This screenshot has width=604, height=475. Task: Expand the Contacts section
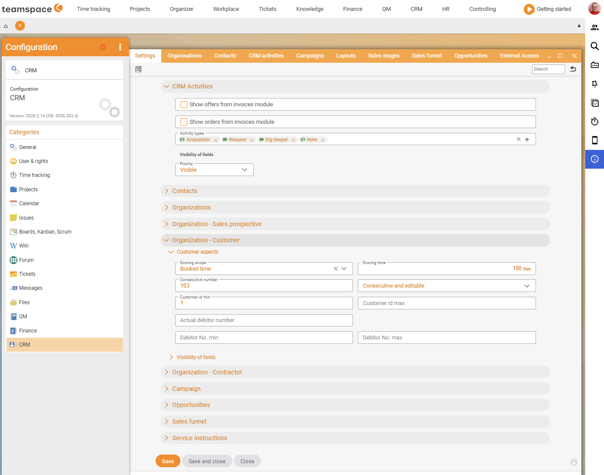(x=355, y=191)
